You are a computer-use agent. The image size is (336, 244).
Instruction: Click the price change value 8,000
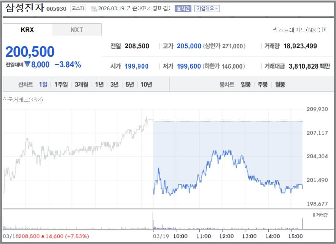click(40, 64)
